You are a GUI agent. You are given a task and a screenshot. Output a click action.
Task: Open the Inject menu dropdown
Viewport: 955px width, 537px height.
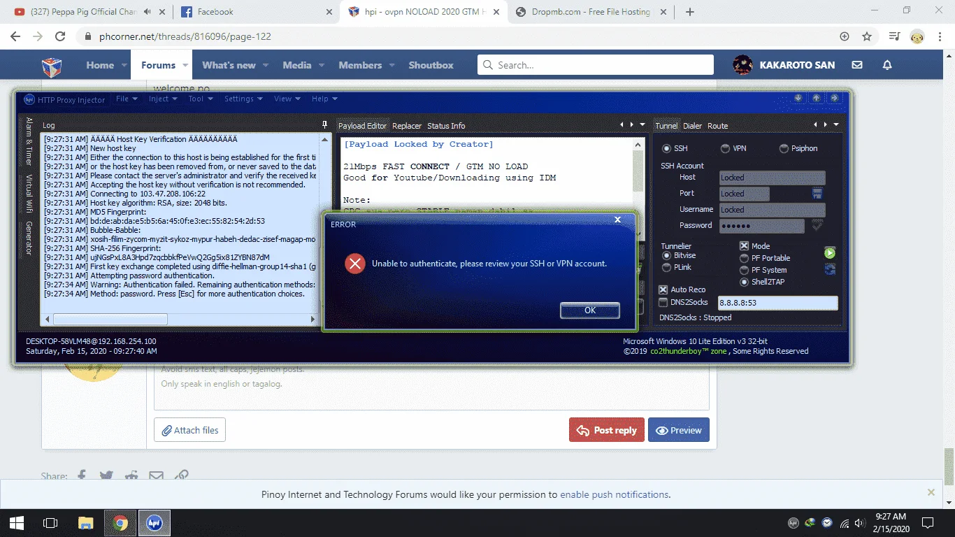click(164, 99)
